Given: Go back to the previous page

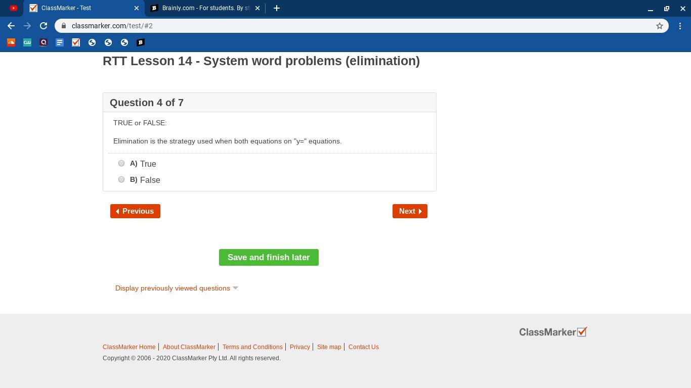Looking at the screenshot, I should click(11, 26).
